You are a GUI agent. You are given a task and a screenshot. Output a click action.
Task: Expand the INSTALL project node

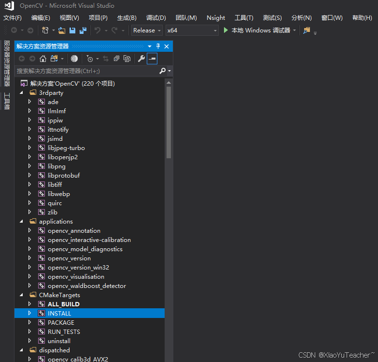(x=29, y=313)
